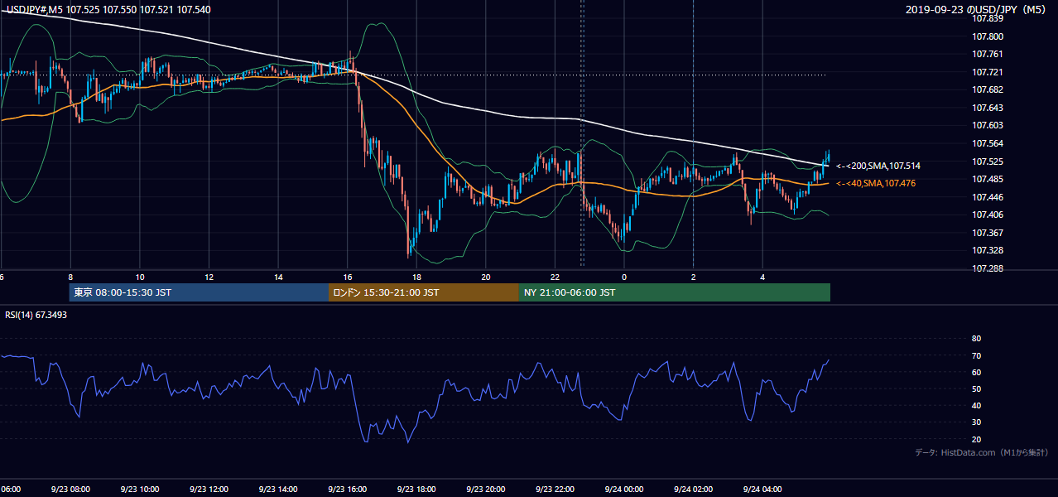Click the RSI 40 level label
The image size is (1058, 497).
[x=976, y=405]
